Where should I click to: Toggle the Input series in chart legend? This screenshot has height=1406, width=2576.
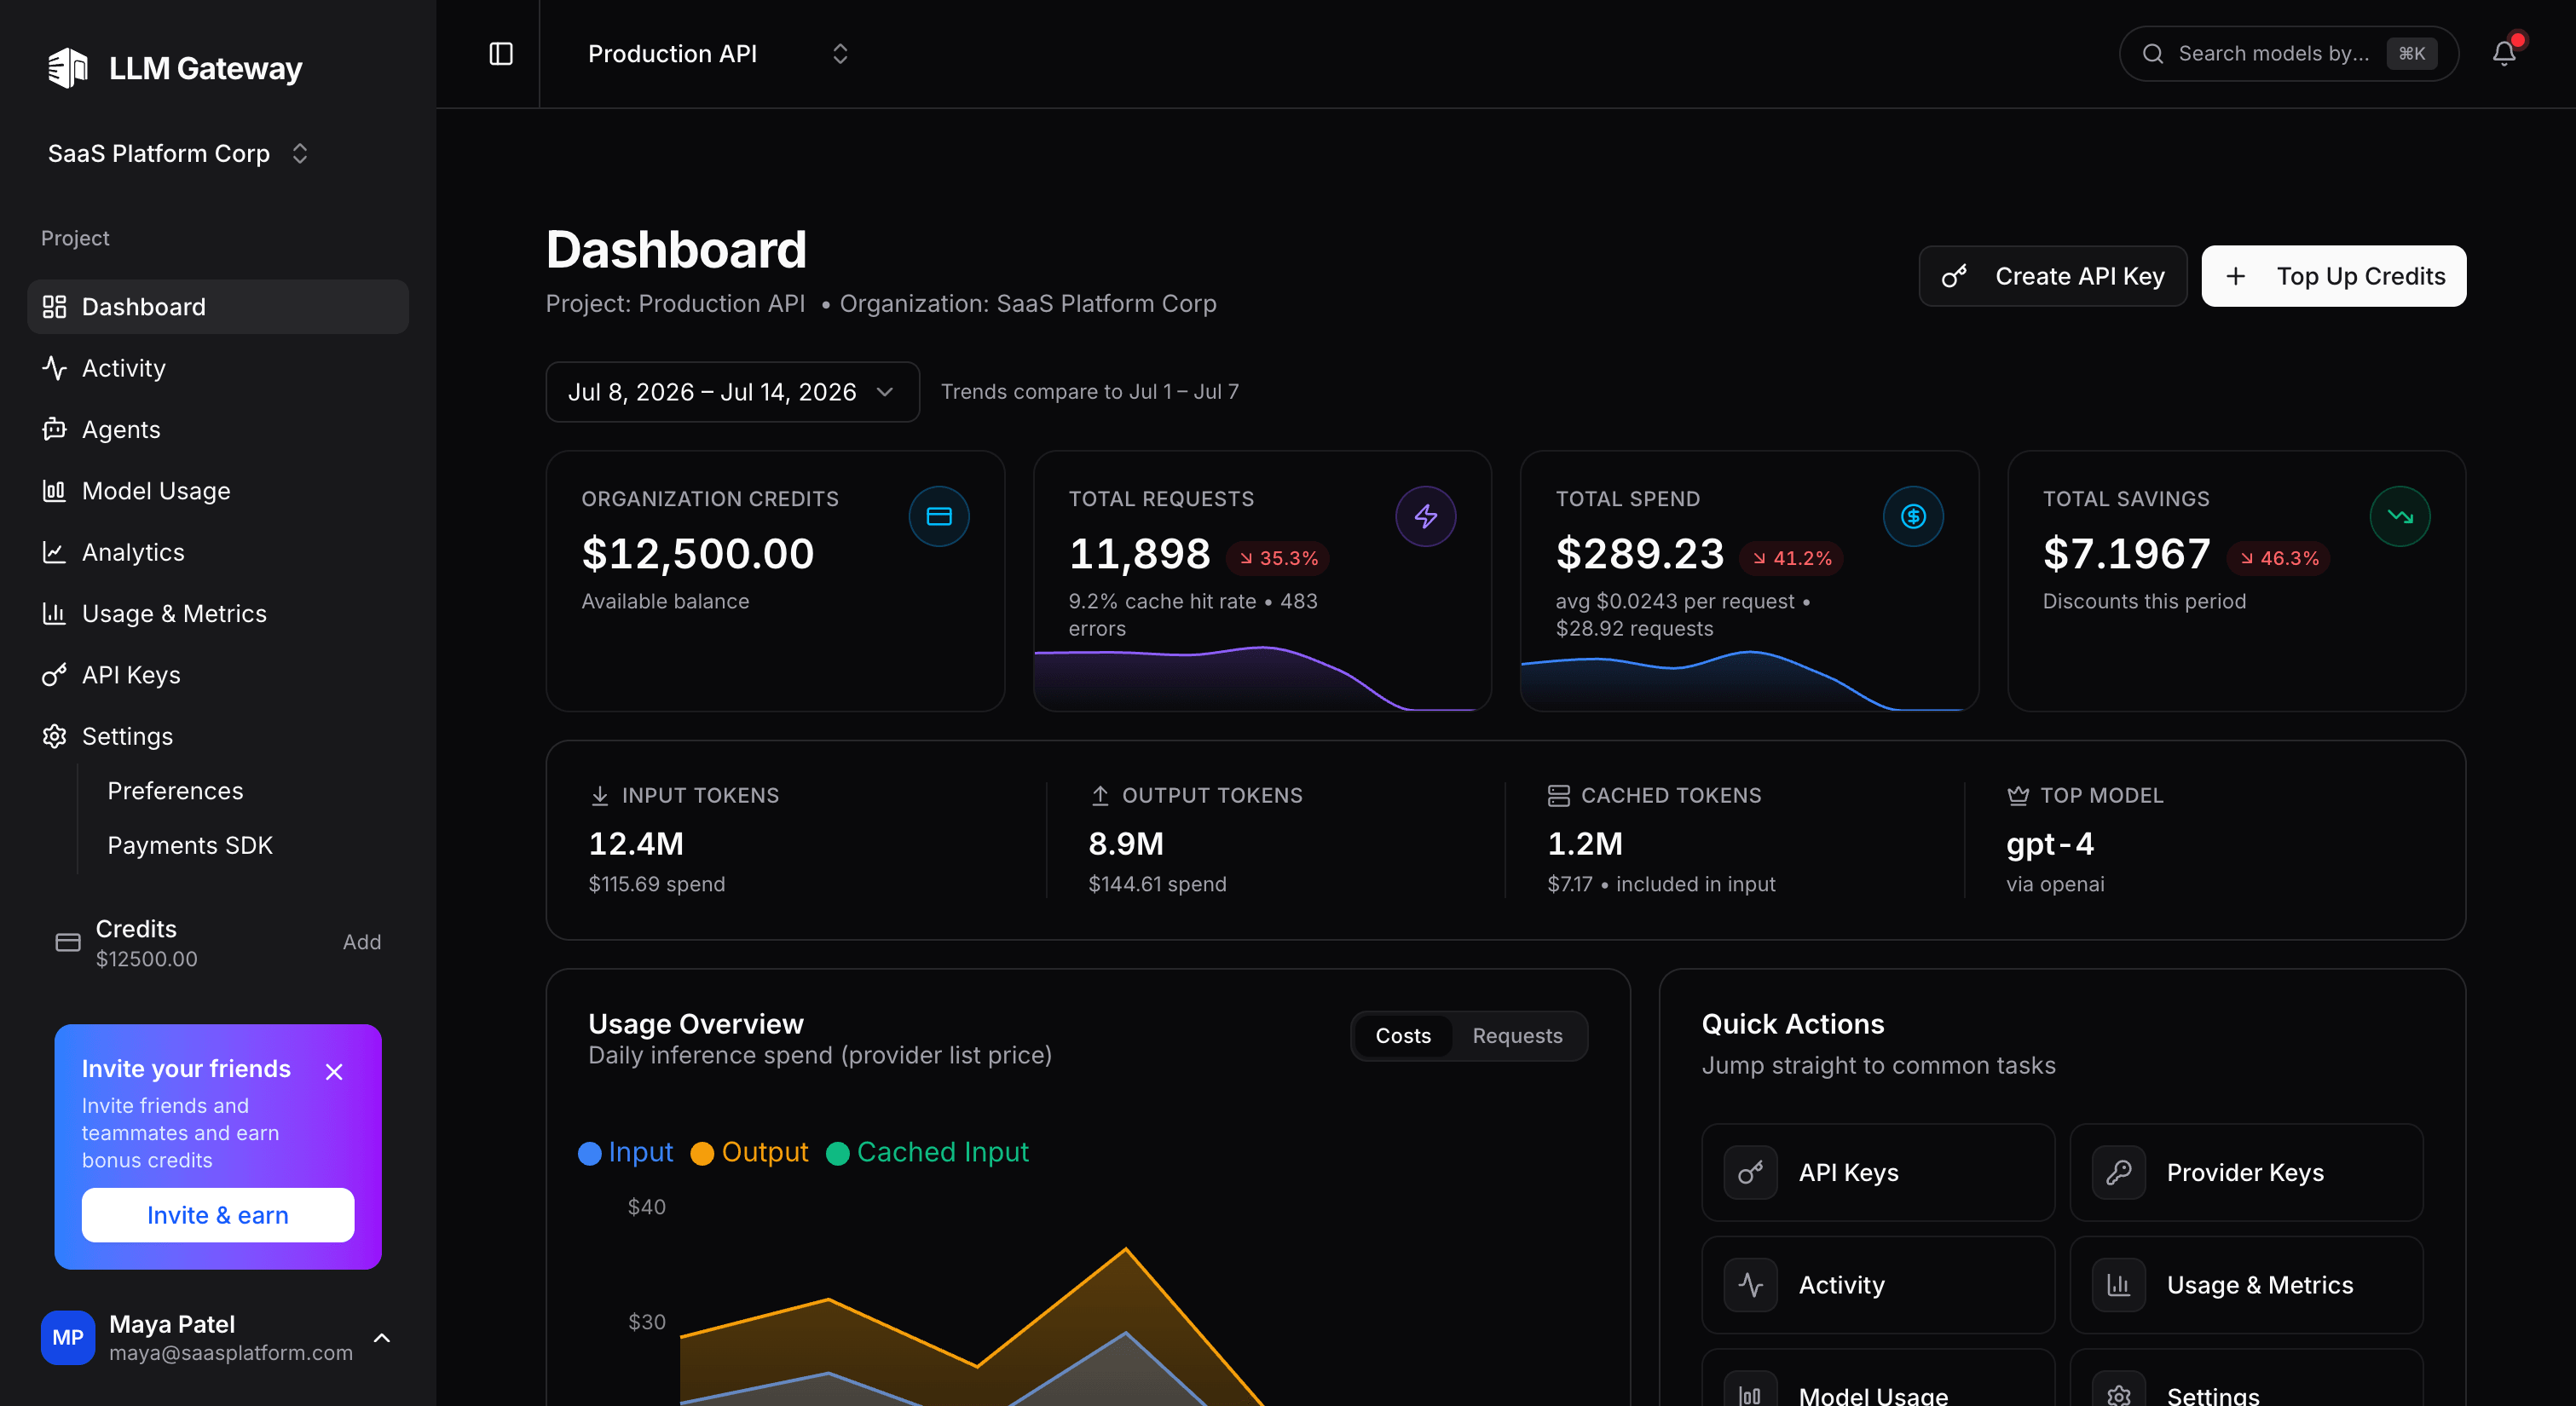tap(626, 1152)
